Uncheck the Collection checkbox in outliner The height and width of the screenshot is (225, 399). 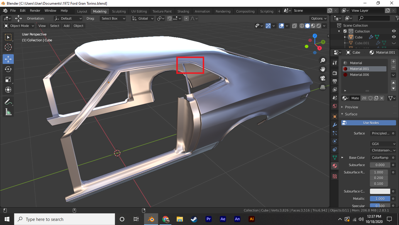(345, 31)
